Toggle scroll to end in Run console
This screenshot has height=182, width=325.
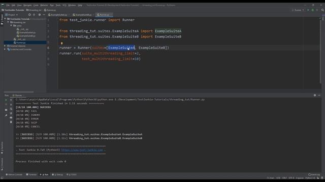[11, 113]
